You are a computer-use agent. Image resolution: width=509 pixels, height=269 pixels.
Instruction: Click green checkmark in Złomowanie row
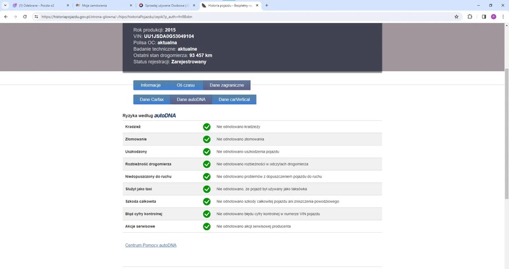[207, 139]
